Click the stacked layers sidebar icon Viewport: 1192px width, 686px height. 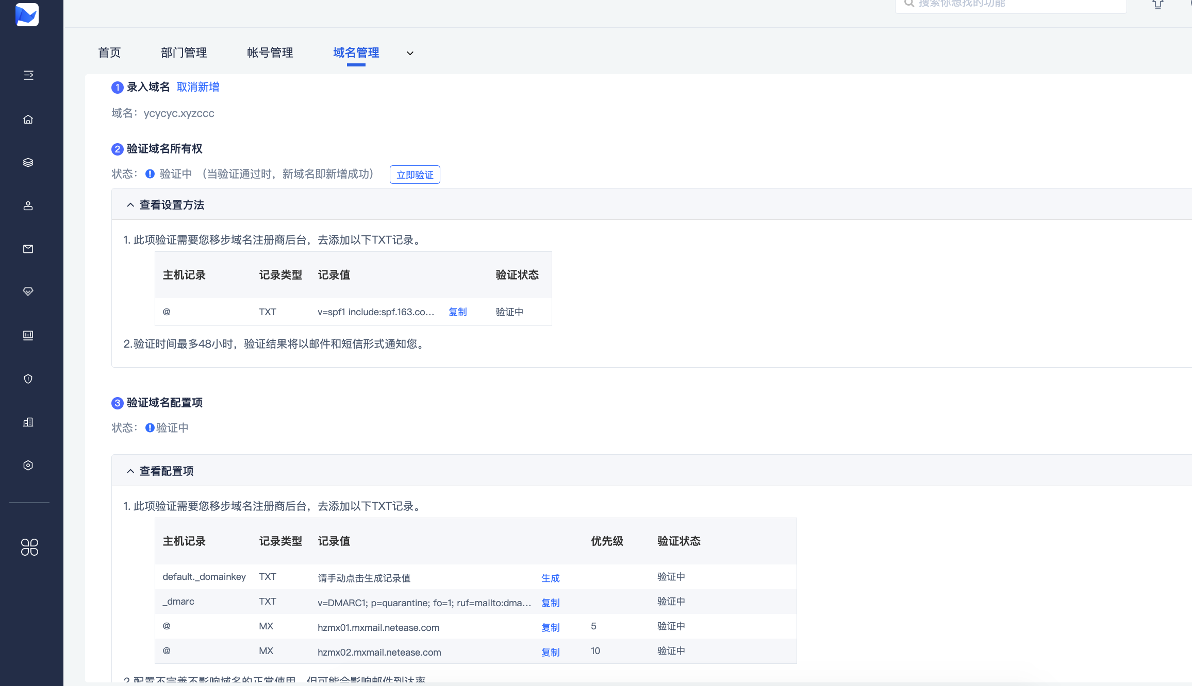[28, 163]
